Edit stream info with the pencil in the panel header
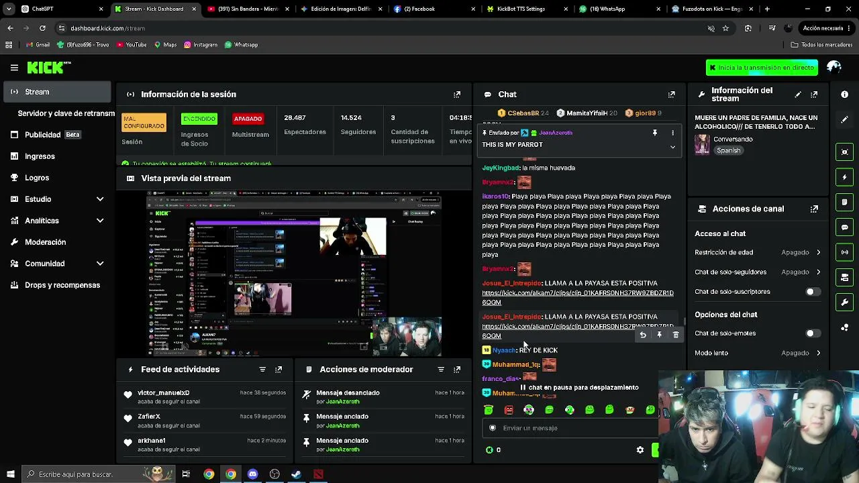 pyautogui.click(x=798, y=95)
